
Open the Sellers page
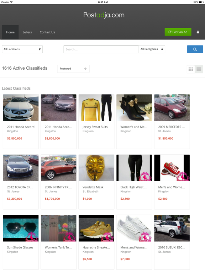(27, 32)
